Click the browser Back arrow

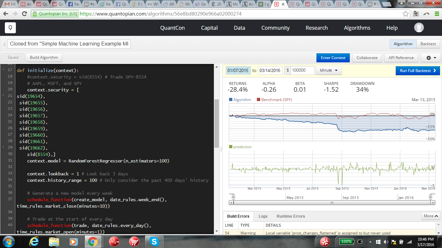tap(6, 14)
